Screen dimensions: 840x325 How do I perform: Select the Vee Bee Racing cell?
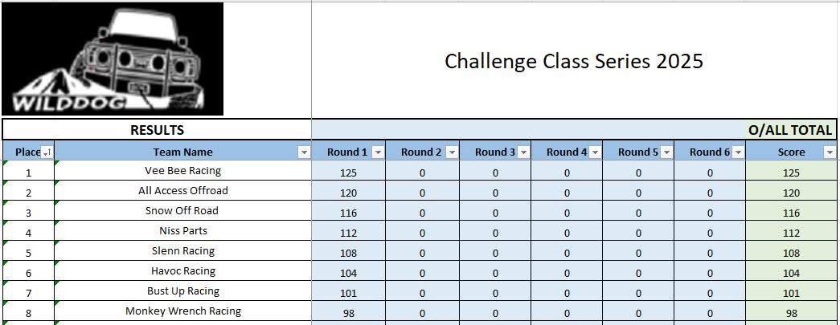[182, 170]
